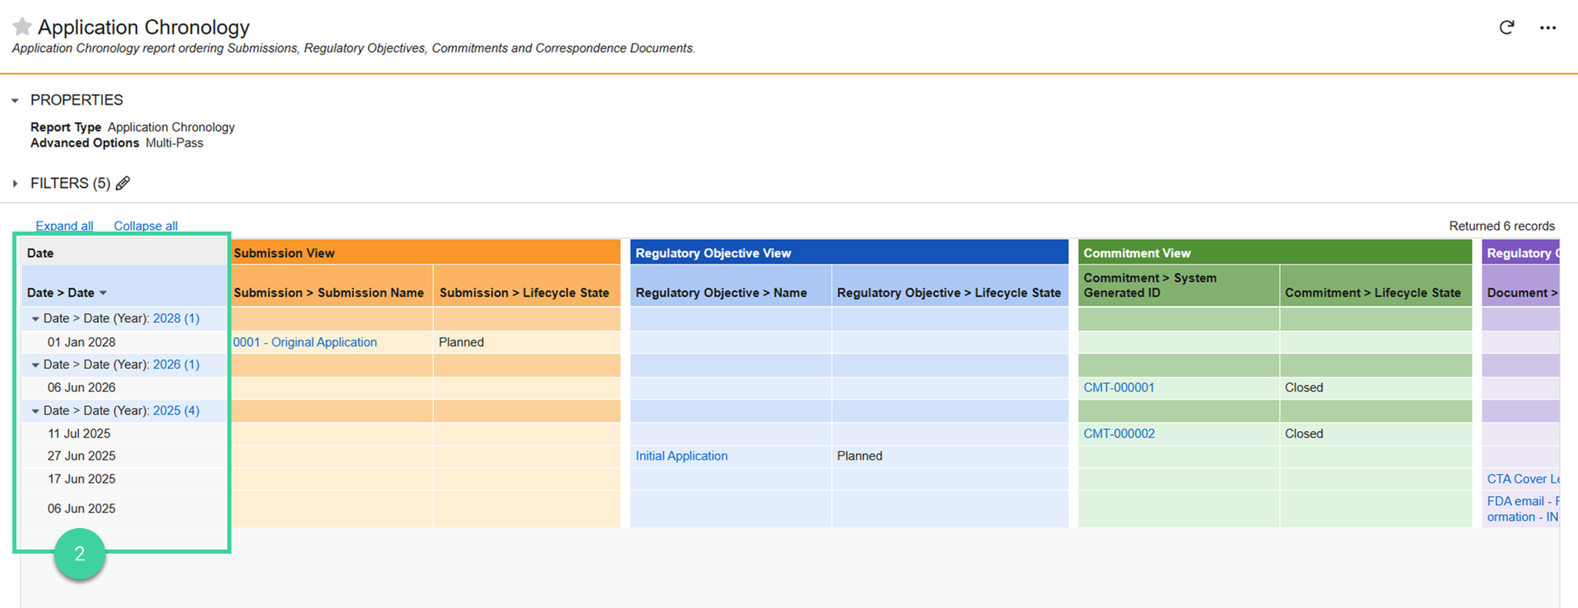Open the FDA email document link
Viewport: 1578px width, 608px height.
click(x=1523, y=509)
